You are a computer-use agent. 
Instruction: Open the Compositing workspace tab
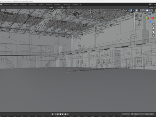pyautogui.click(x=66, y=5)
